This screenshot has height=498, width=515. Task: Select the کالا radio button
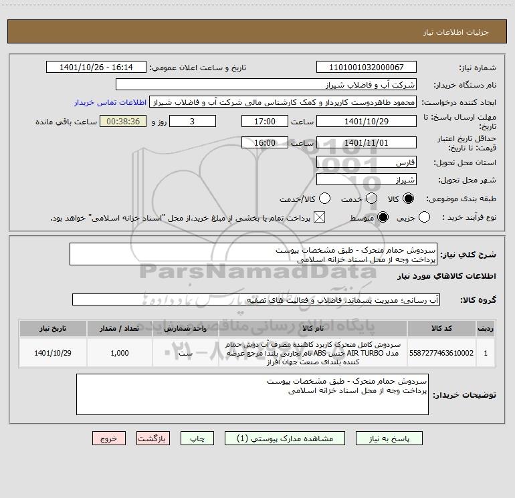click(x=408, y=199)
